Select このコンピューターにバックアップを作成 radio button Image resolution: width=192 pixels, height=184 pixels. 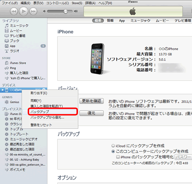pos(113,151)
